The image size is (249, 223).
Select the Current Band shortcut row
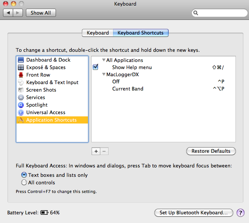(x=163, y=89)
